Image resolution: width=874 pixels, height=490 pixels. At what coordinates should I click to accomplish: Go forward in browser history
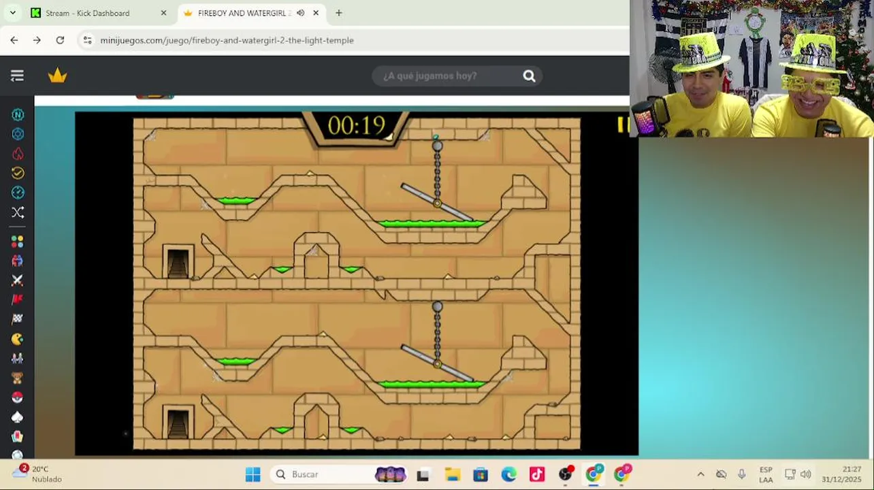(37, 40)
